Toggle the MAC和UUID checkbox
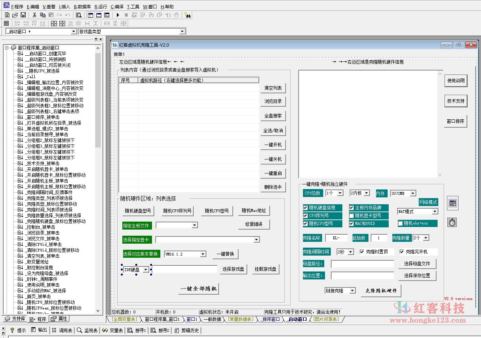Image resolution: width=481 pixels, height=338 pixels. (351, 223)
